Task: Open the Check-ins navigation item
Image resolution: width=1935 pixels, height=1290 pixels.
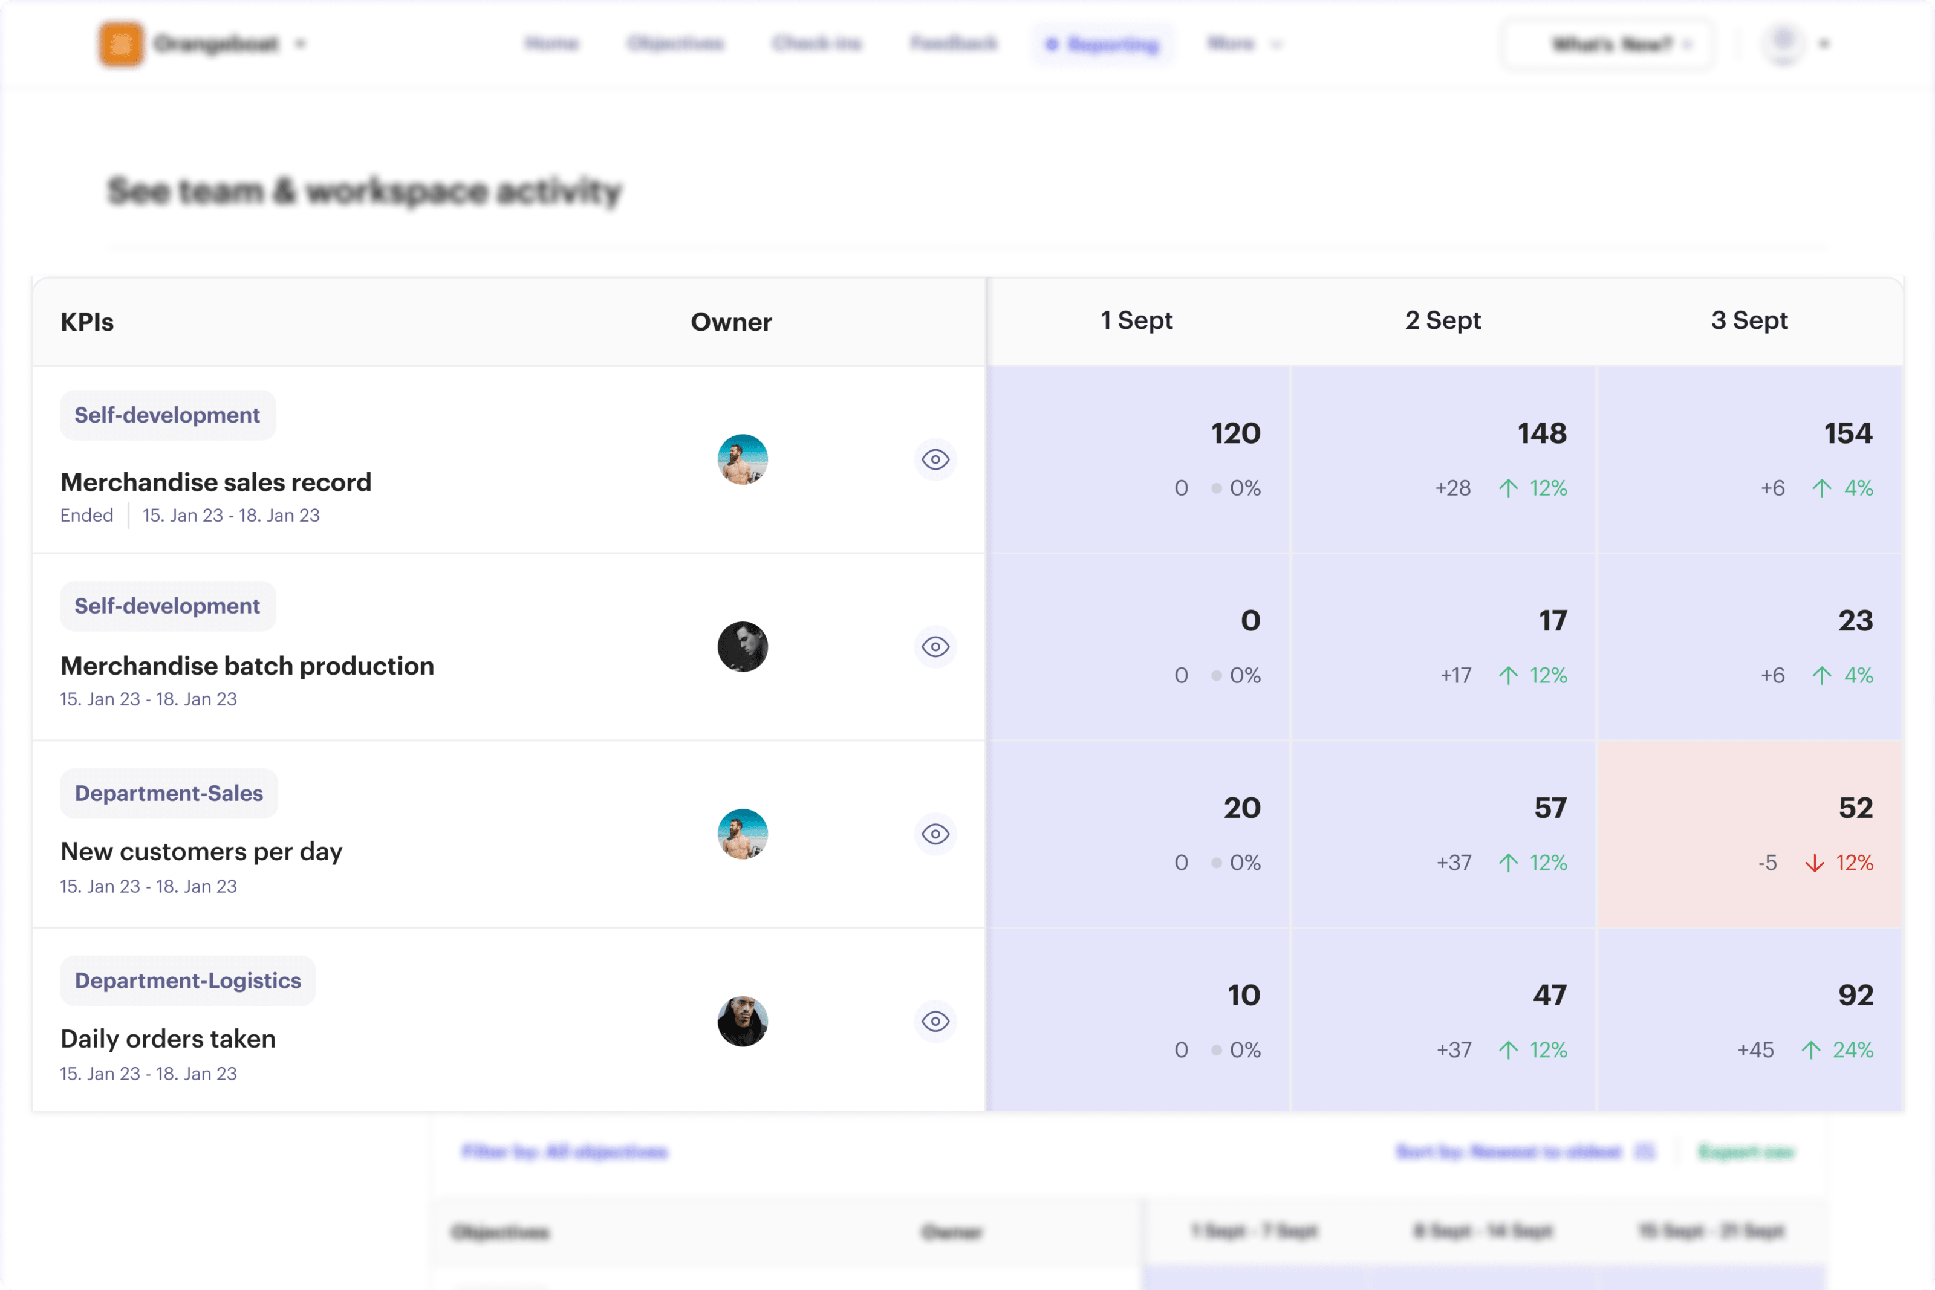Action: pyautogui.click(x=817, y=44)
